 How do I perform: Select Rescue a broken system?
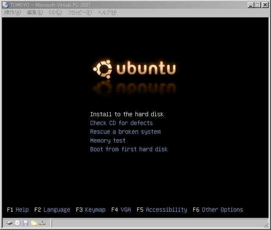[125, 132]
